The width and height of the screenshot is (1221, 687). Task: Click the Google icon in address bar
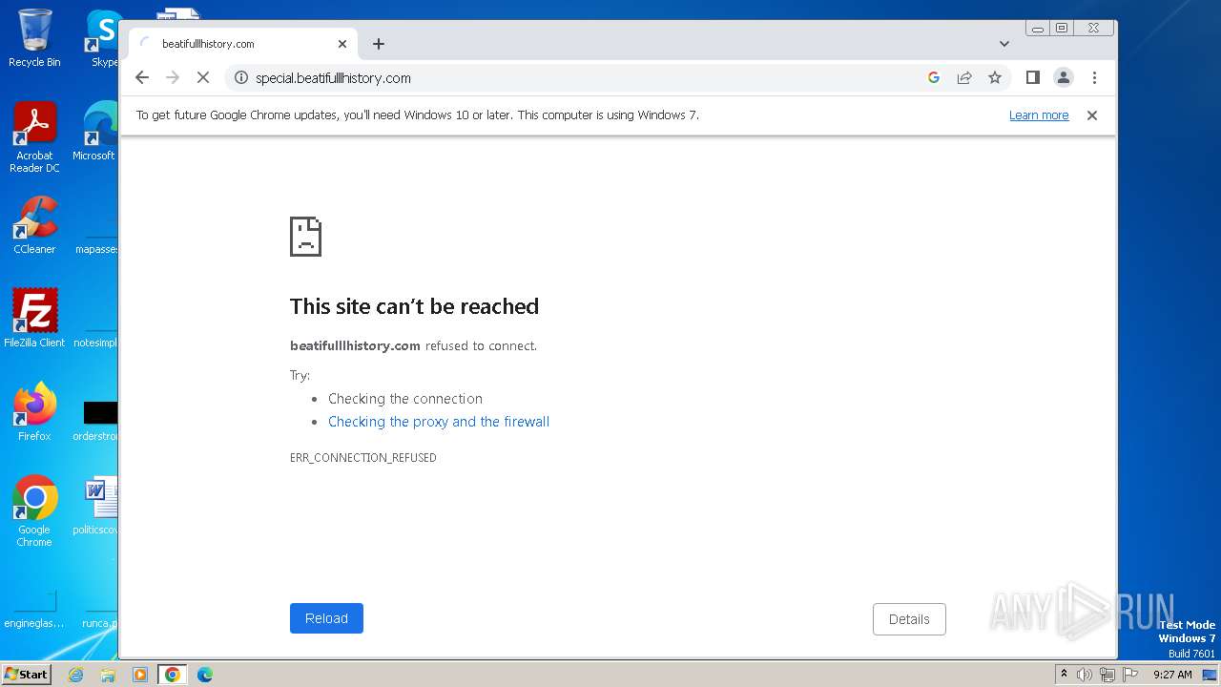(x=934, y=78)
